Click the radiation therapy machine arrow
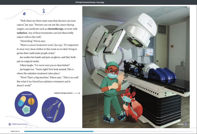The height and width of the screenshot is (134, 197). [x=77, y=93]
